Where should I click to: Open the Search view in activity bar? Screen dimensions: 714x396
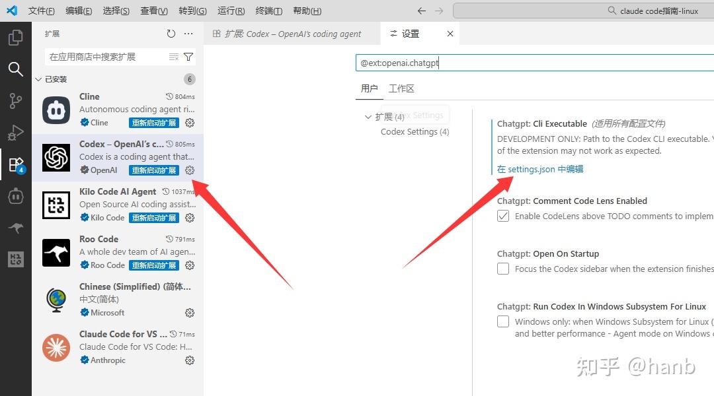pyautogui.click(x=15, y=69)
